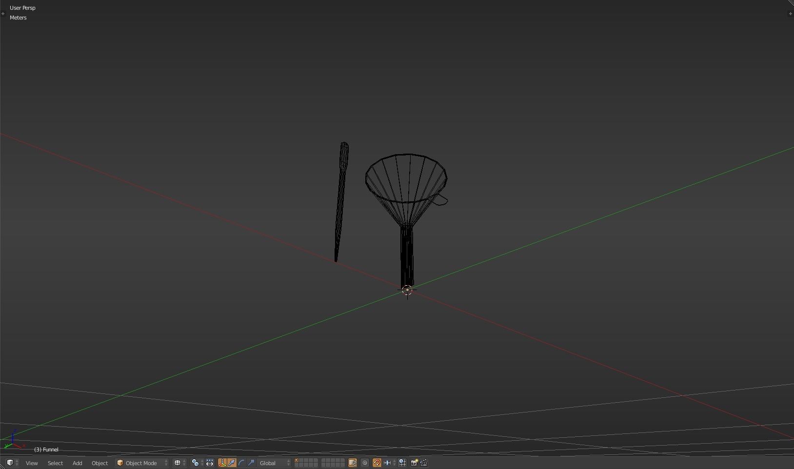Open the Add menu
Screen dimensions: 794x469
click(x=77, y=463)
